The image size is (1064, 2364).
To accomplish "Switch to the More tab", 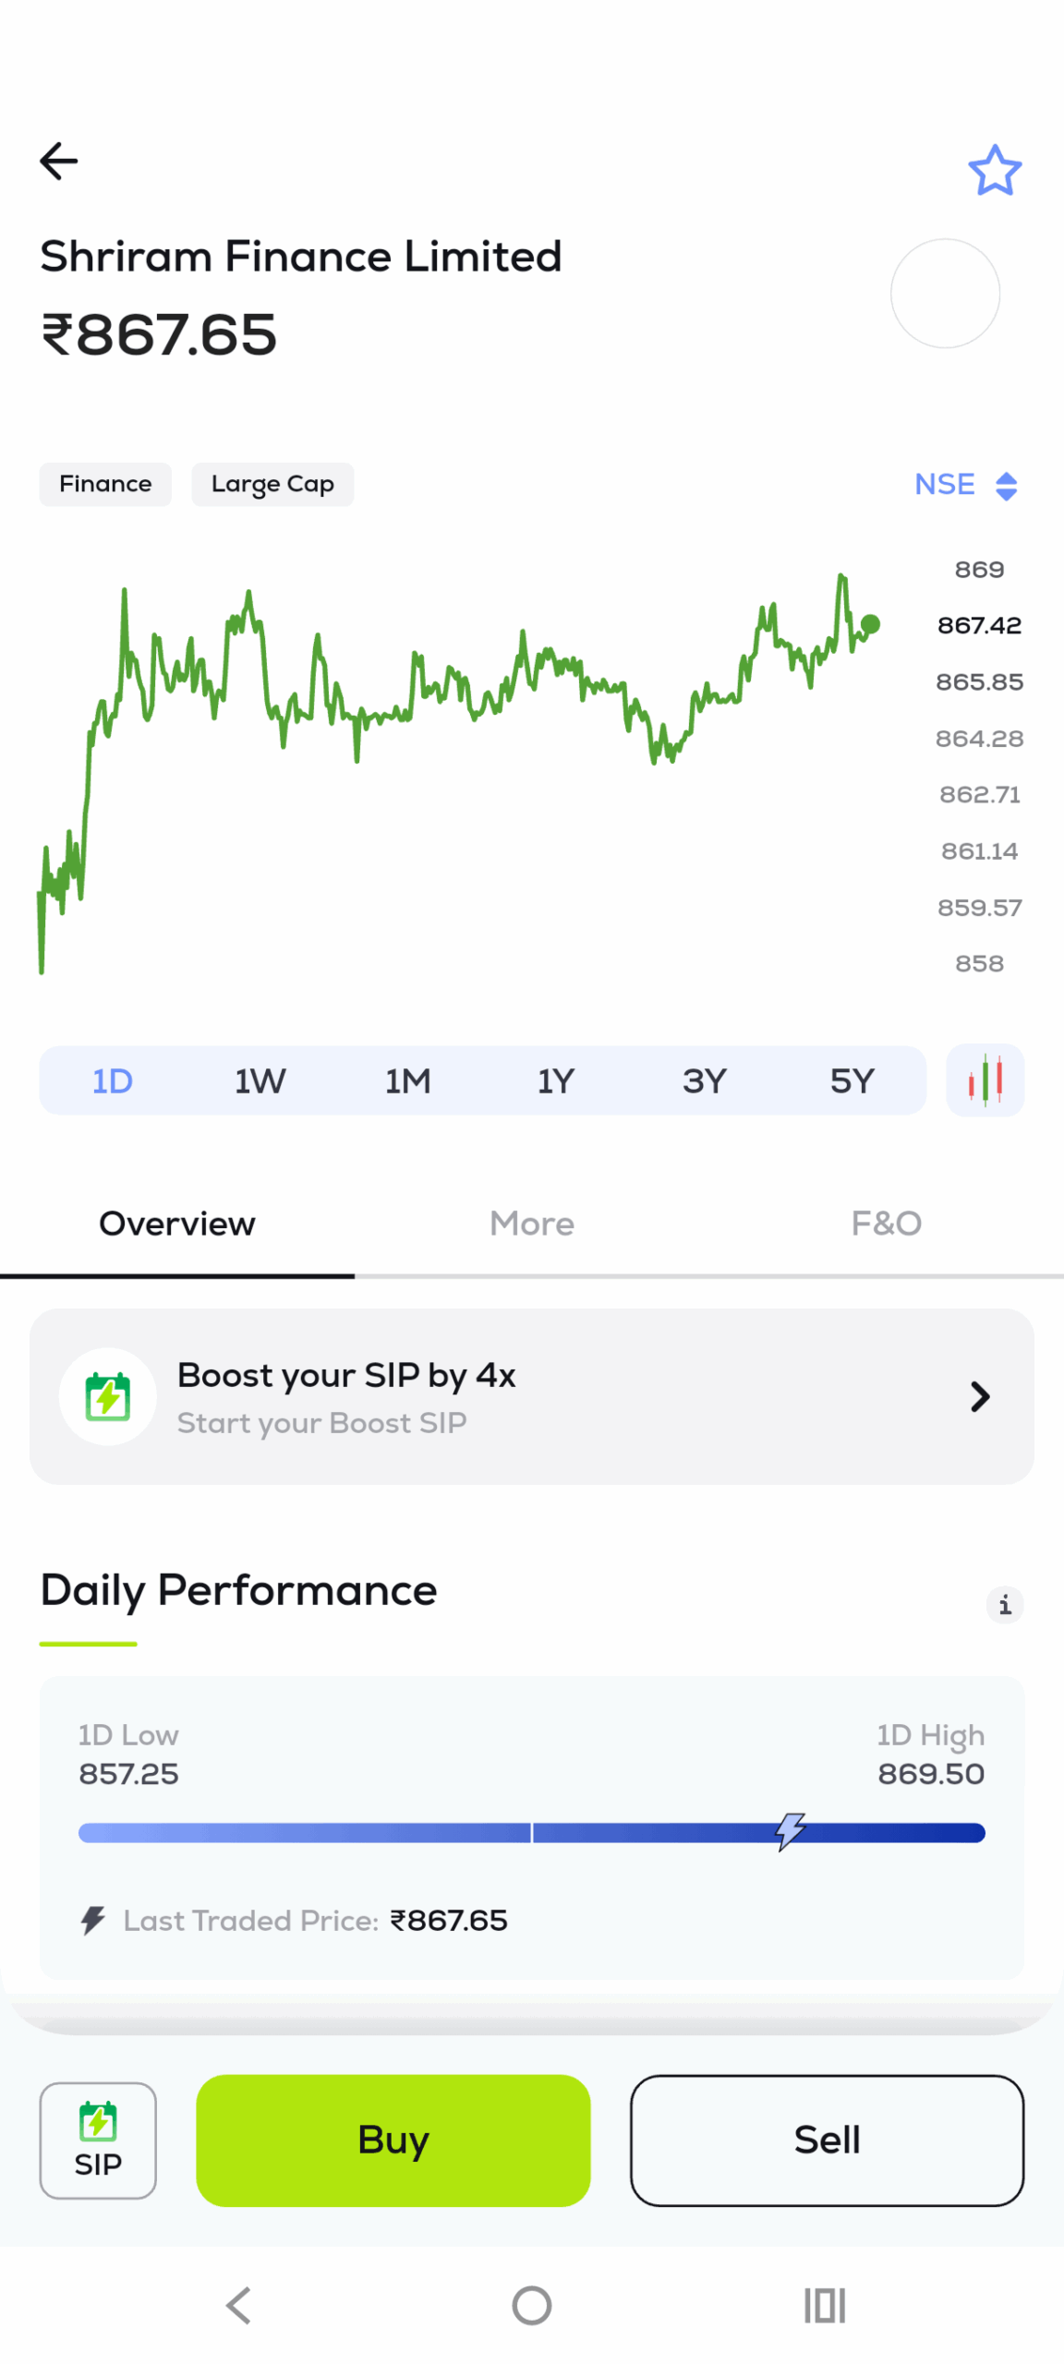I will [x=531, y=1224].
